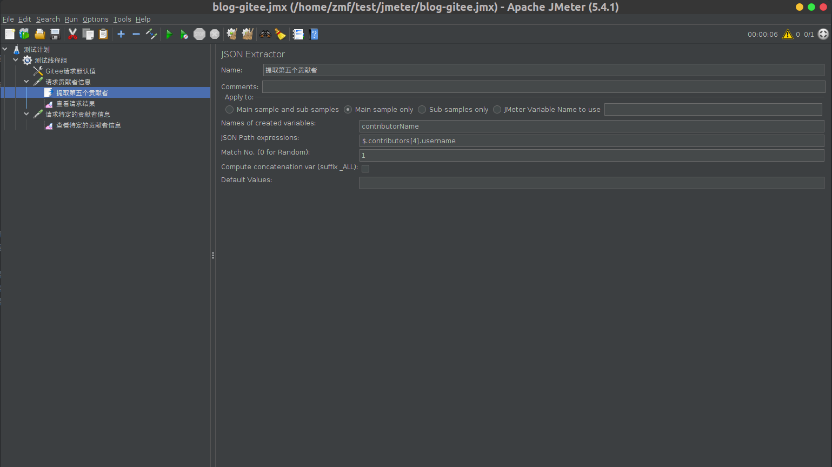Select 查看请求结果 listener
The width and height of the screenshot is (832, 467).
[76, 103]
